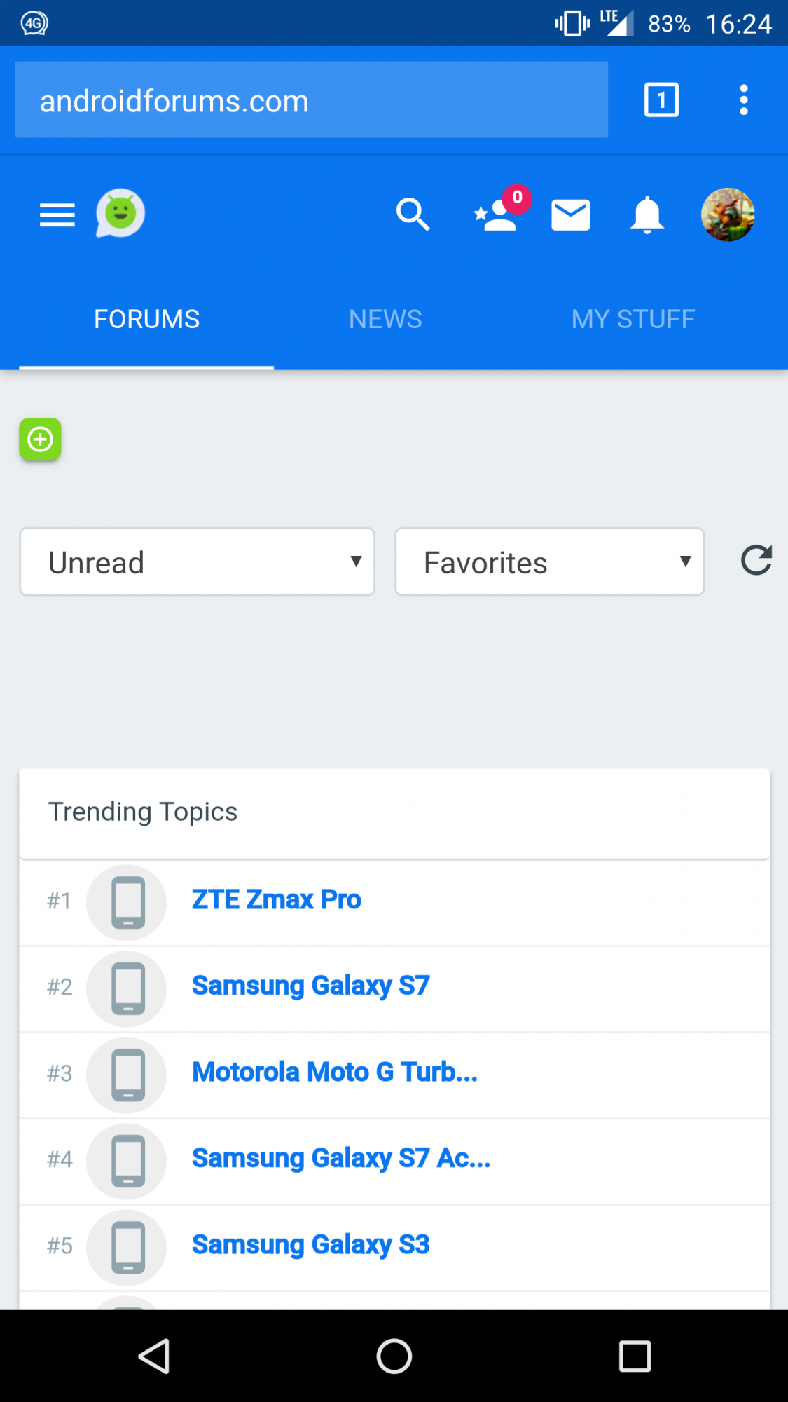Open the ZTE Zmax Pro topic

pyautogui.click(x=276, y=900)
